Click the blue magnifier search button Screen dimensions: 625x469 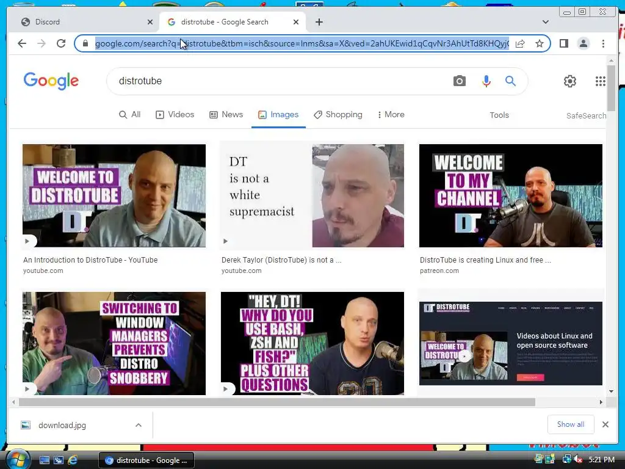coord(510,81)
